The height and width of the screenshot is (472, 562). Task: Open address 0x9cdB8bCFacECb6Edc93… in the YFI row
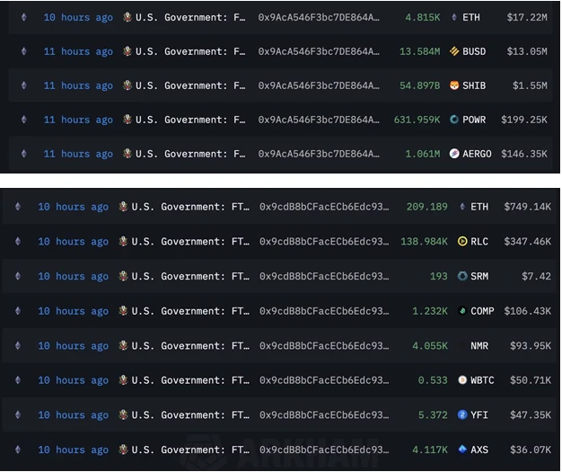(x=324, y=415)
